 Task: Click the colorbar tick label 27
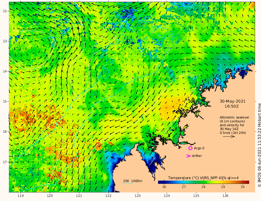(x=184, y=187)
